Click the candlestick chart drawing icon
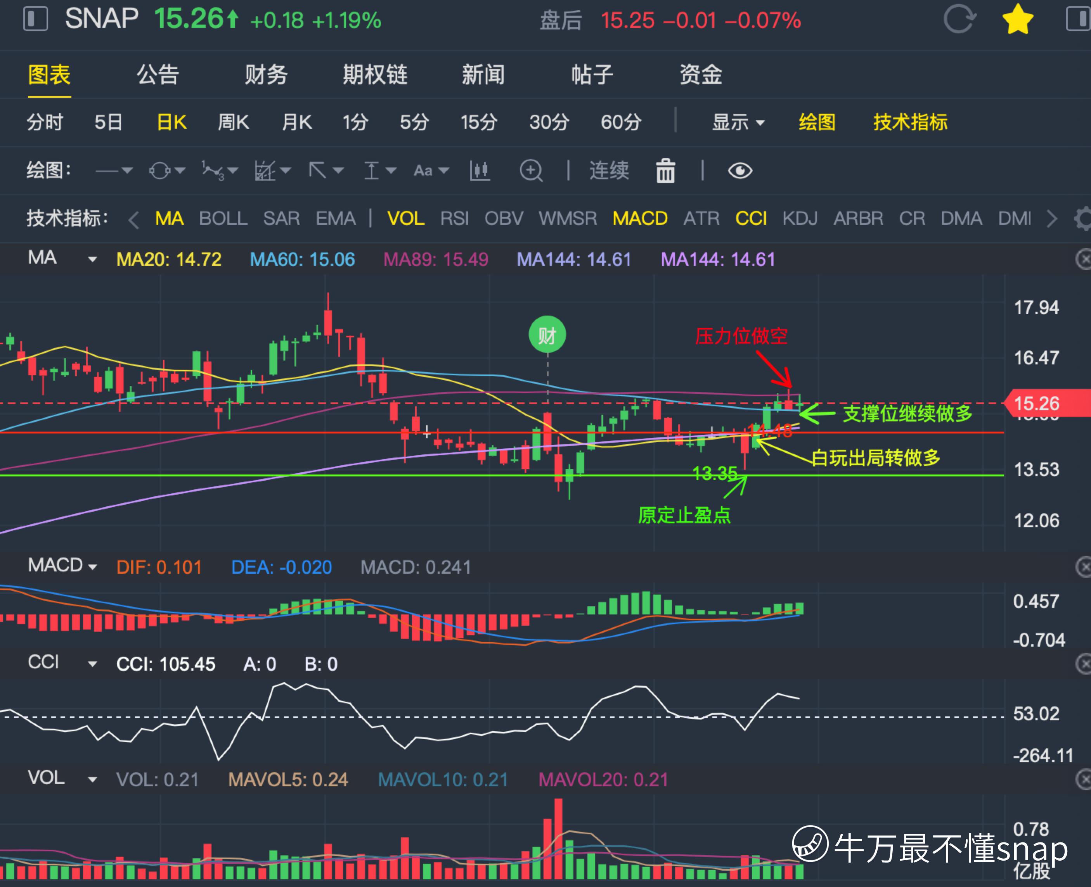This screenshot has width=1091, height=887. point(480,171)
